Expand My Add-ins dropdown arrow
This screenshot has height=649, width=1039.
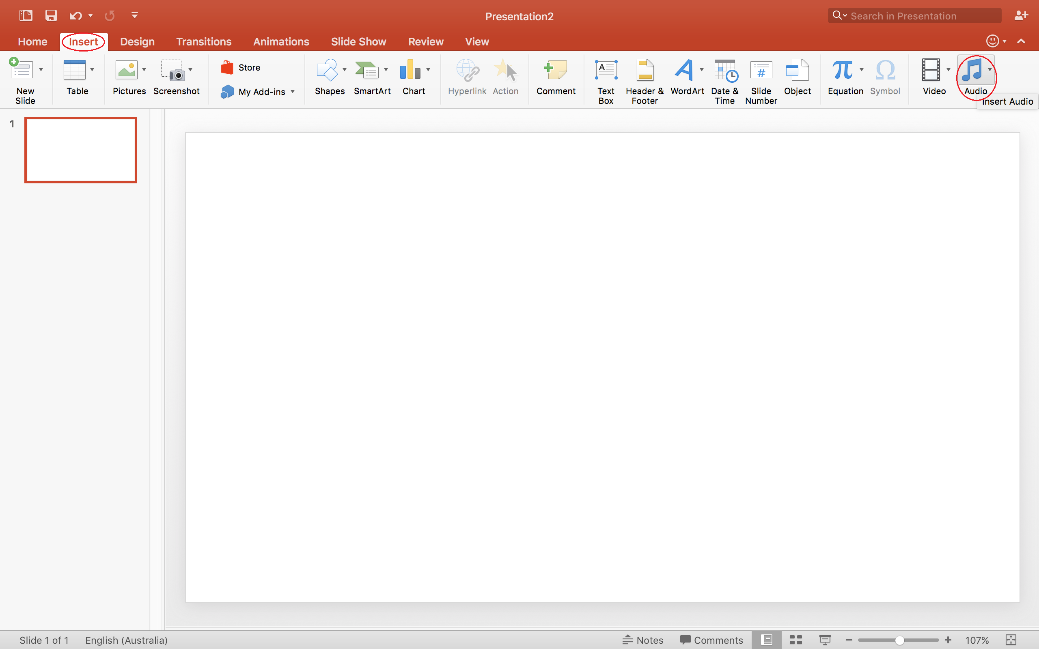point(293,91)
